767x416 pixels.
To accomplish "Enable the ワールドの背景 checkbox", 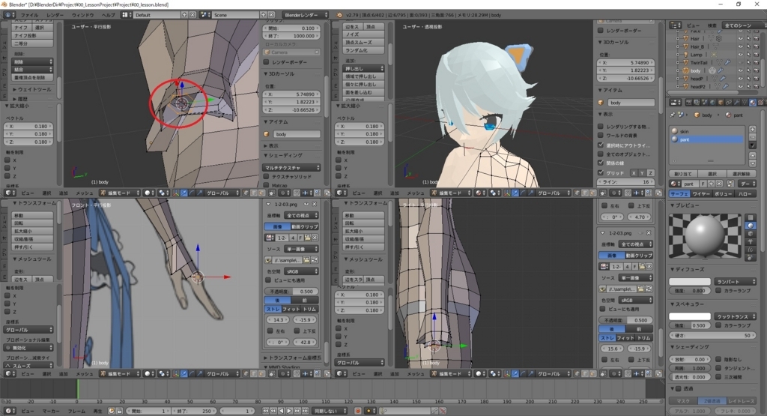I will coord(600,135).
